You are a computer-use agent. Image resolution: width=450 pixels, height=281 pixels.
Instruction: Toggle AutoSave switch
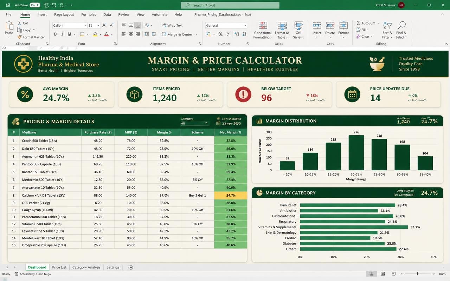[x=35, y=5]
